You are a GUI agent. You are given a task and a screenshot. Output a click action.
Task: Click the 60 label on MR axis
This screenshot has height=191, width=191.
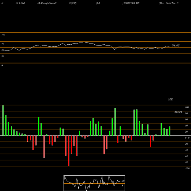point(186,120)
